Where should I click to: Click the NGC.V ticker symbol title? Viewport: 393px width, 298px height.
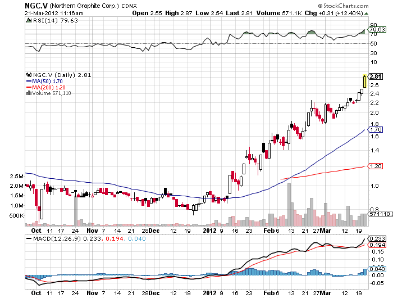pos(36,6)
